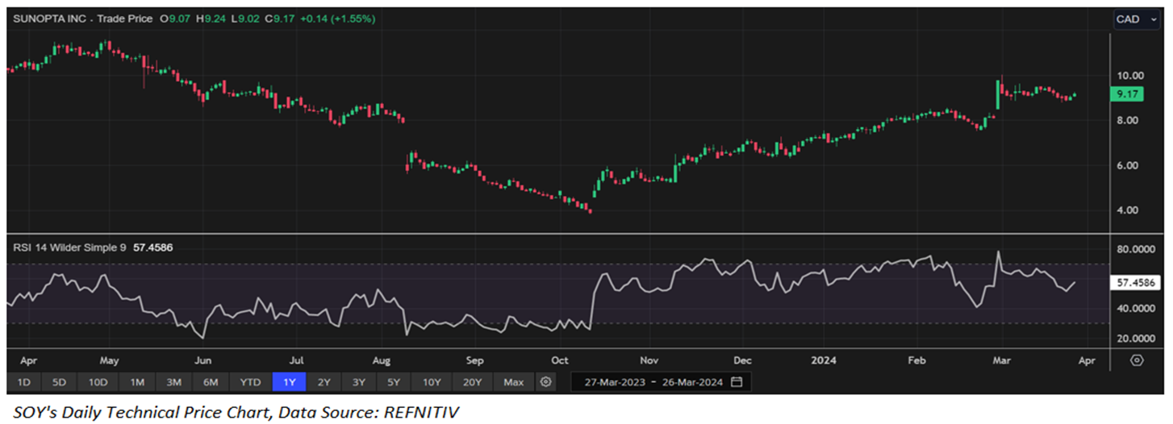The height and width of the screenshot is (424, 1173).
Task: Select the 3Y time range
Action: point(359,381)
